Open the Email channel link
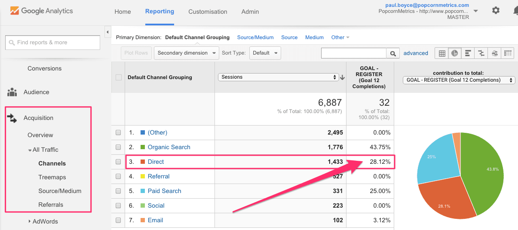Screen dimensions: 518x230 155,220
